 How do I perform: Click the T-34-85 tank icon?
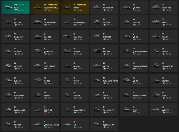pyautogui.click(x=8, y=66)
